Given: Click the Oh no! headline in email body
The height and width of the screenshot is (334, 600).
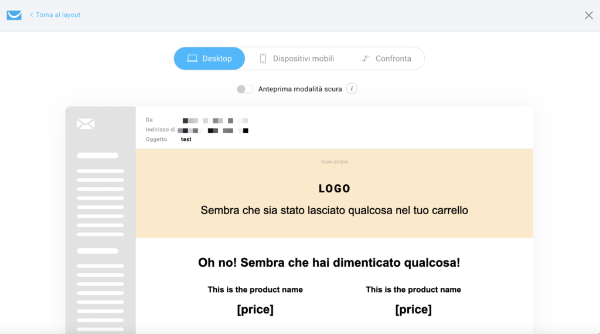Looking at the screenshot, I should pyautogui.click(x=329, y=263).
